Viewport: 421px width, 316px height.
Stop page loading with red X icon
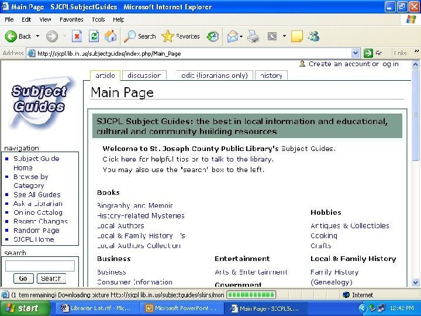tap(77, 36)
